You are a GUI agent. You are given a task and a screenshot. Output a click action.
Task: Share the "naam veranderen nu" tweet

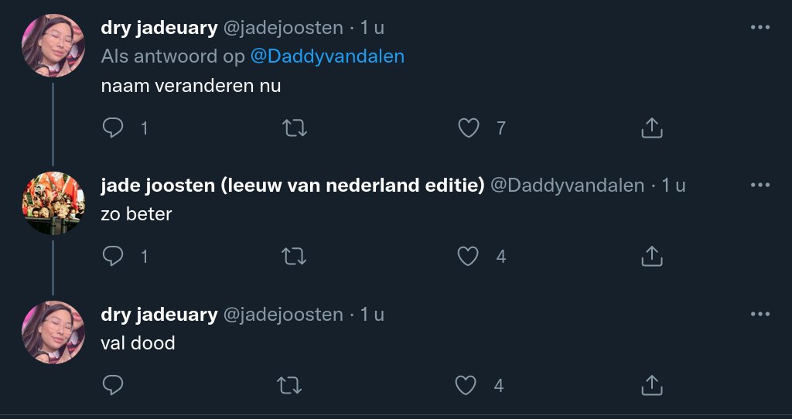click(x=651, y=128)
